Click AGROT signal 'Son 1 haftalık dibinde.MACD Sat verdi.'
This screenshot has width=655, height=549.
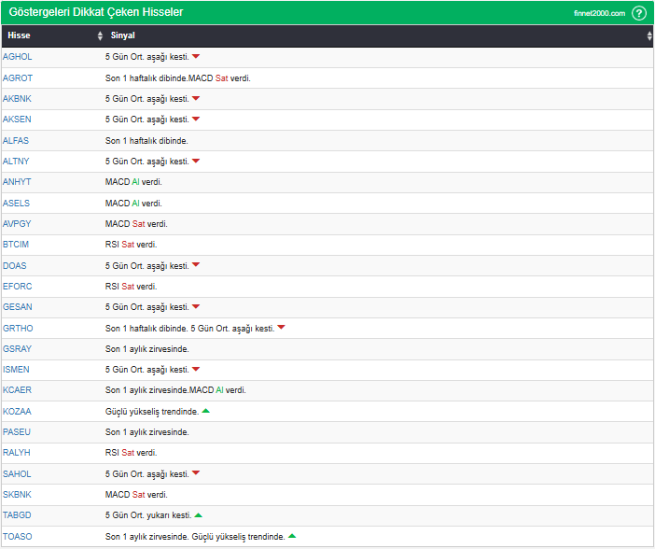[x=178, y=78]
